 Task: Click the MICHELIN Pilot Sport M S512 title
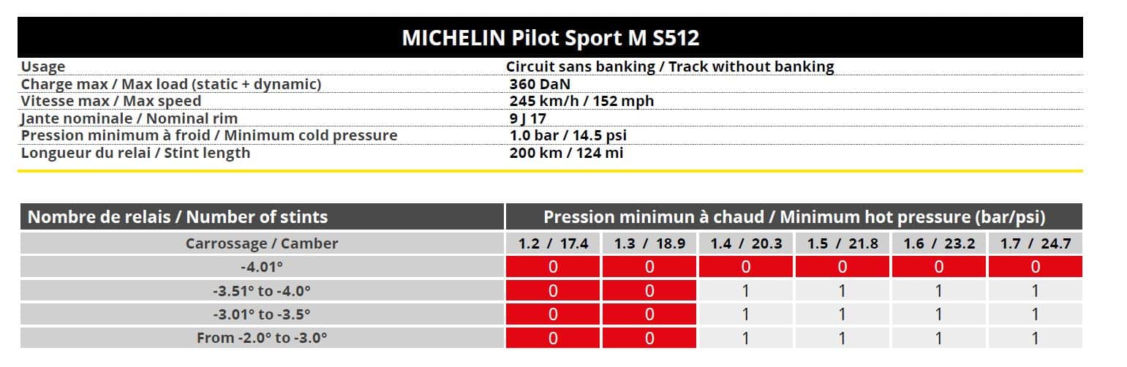tap(550, 38)
